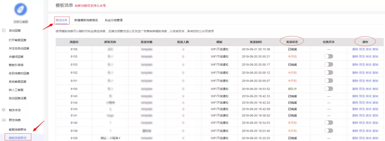Open 智能引导语 in the sidebar
This screenshot has width=385, height=141.
pos(16,65)
